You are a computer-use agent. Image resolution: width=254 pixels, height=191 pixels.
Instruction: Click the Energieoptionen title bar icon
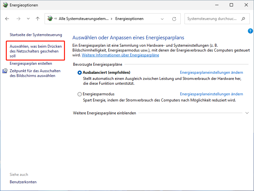click(x=5, y=5)
